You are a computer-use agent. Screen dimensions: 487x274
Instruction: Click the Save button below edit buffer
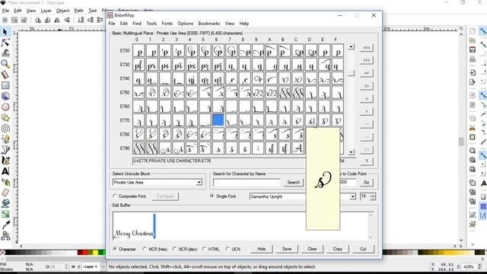click(x=287, y=249)
